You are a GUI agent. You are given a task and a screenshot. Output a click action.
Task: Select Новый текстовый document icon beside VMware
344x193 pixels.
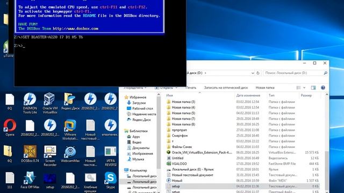point(90,130)
